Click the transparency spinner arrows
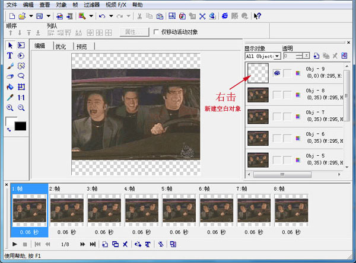 [300, 56]
